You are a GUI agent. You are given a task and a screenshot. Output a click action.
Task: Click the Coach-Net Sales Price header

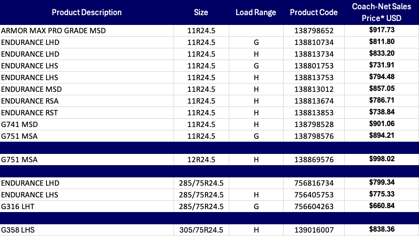tap(382, 12)
